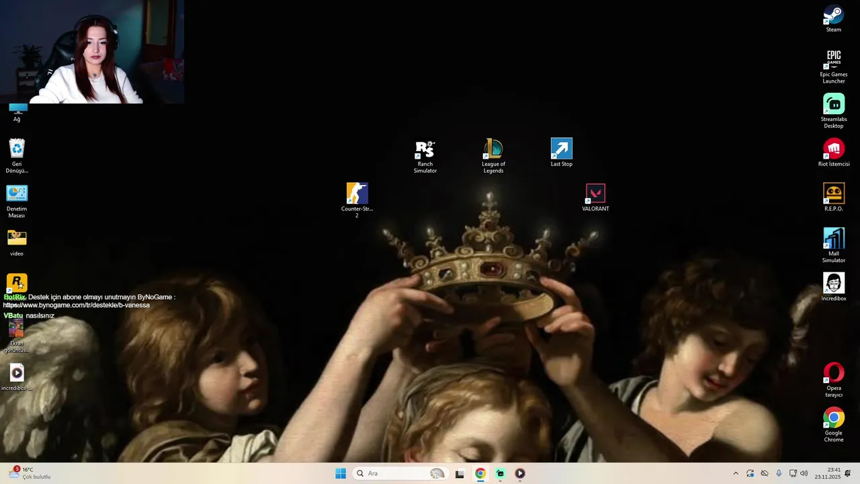
Task: Open the Streamlabs Desktop shortcut
Action: click(833, 111)
